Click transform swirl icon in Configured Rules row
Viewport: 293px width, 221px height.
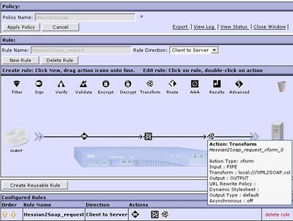(165, 214)
